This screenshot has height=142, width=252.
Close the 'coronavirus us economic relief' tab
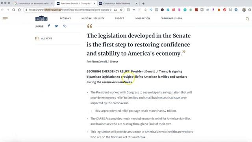click(52, 4)
